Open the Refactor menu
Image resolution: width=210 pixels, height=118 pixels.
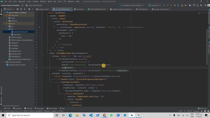43,1
